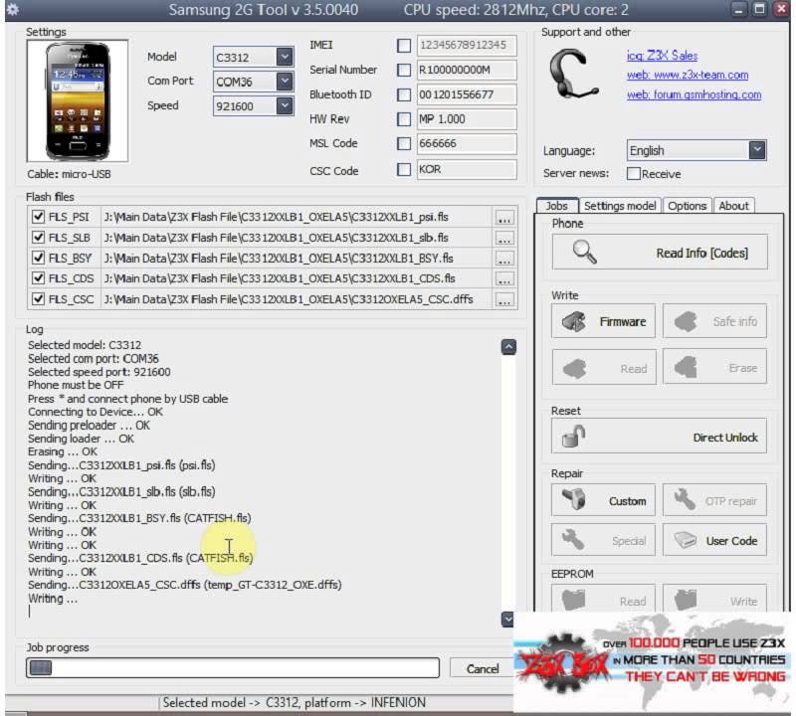Open the forum.gsmhosting.com link
The height and width of the screenshot is (716, 796).
(694, 94)
